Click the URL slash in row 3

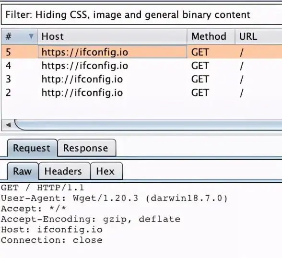[x=242, y=79]
